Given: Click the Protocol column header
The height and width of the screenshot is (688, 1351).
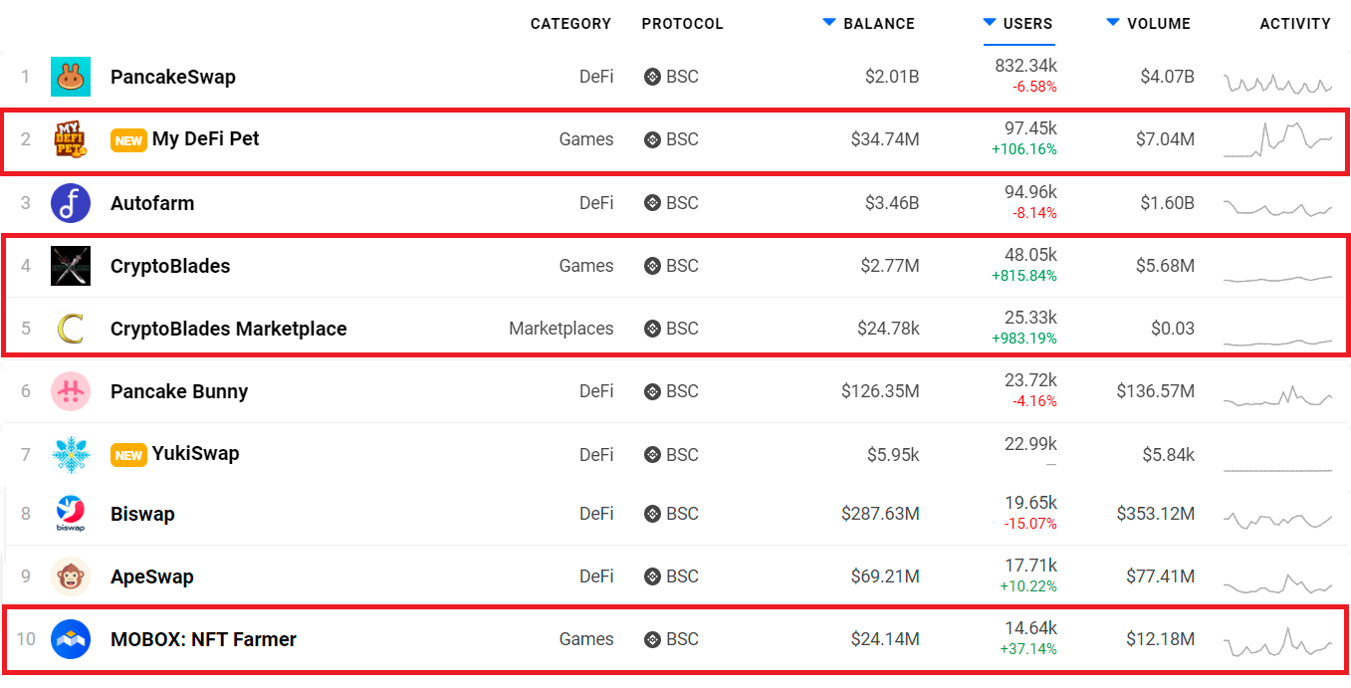Looking at the screenshot, I should (682, 23).
